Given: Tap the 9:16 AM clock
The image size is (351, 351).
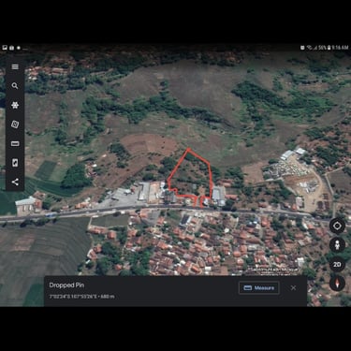Looking at the screenshot, I should (x=340, y=48).
